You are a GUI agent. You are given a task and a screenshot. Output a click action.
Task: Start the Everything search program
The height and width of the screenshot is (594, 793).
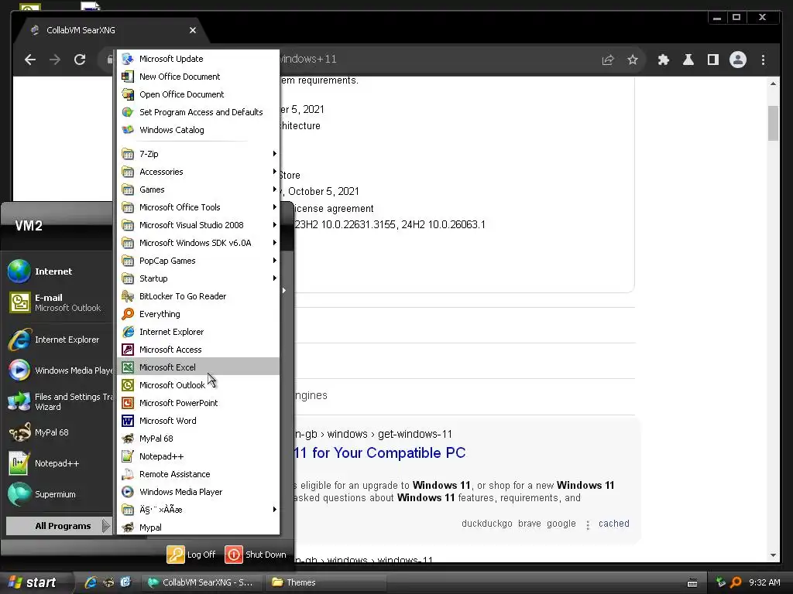[197, 314]
